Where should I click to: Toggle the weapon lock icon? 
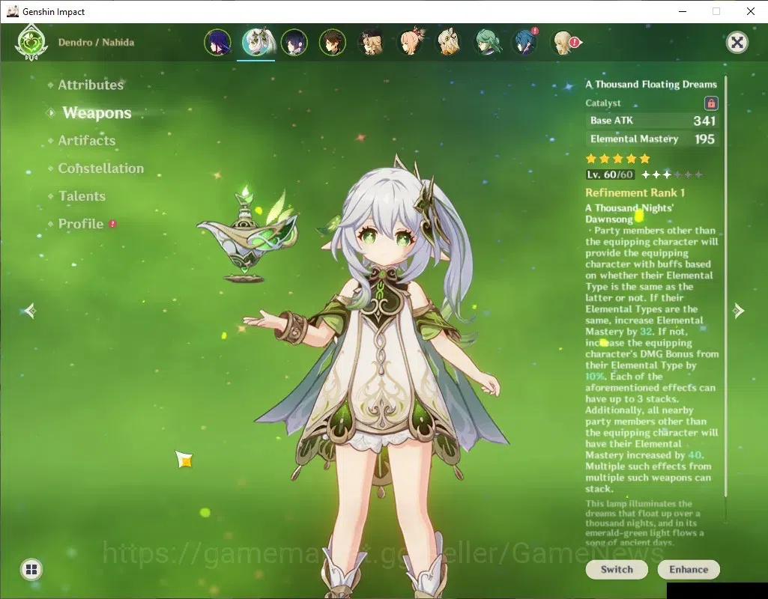point(711,103)
